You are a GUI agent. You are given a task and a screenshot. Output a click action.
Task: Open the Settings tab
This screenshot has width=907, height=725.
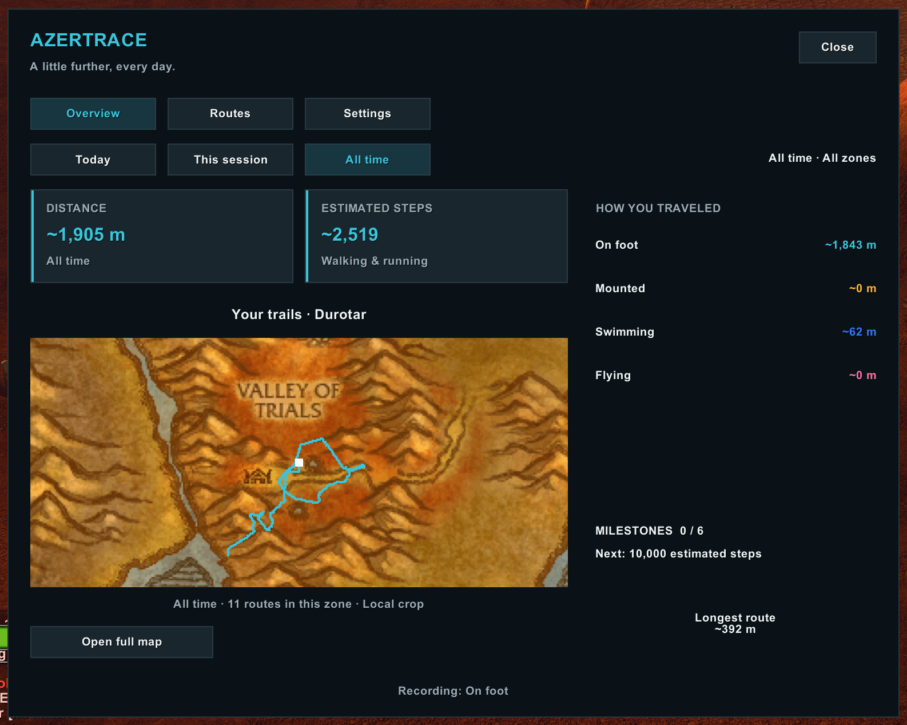click(368, 113)
